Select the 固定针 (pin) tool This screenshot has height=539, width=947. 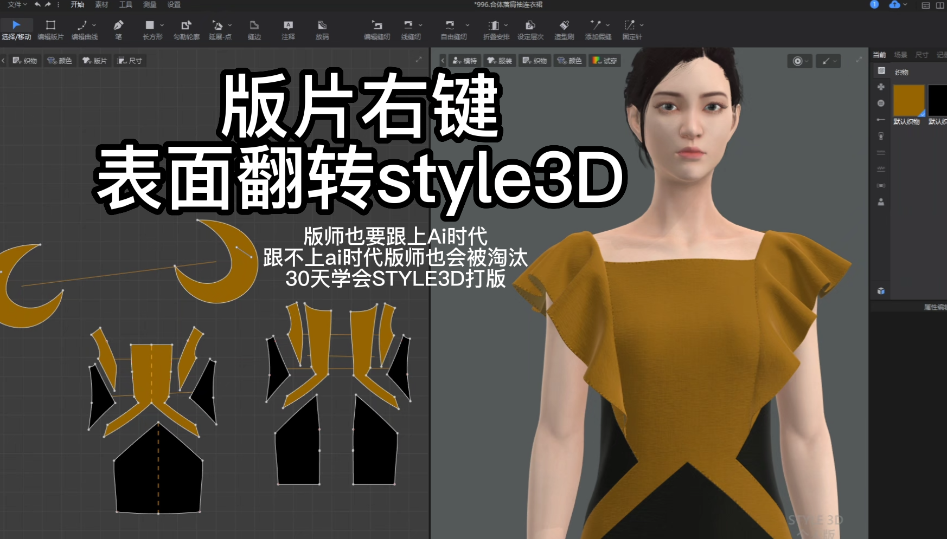coord(632,30)
